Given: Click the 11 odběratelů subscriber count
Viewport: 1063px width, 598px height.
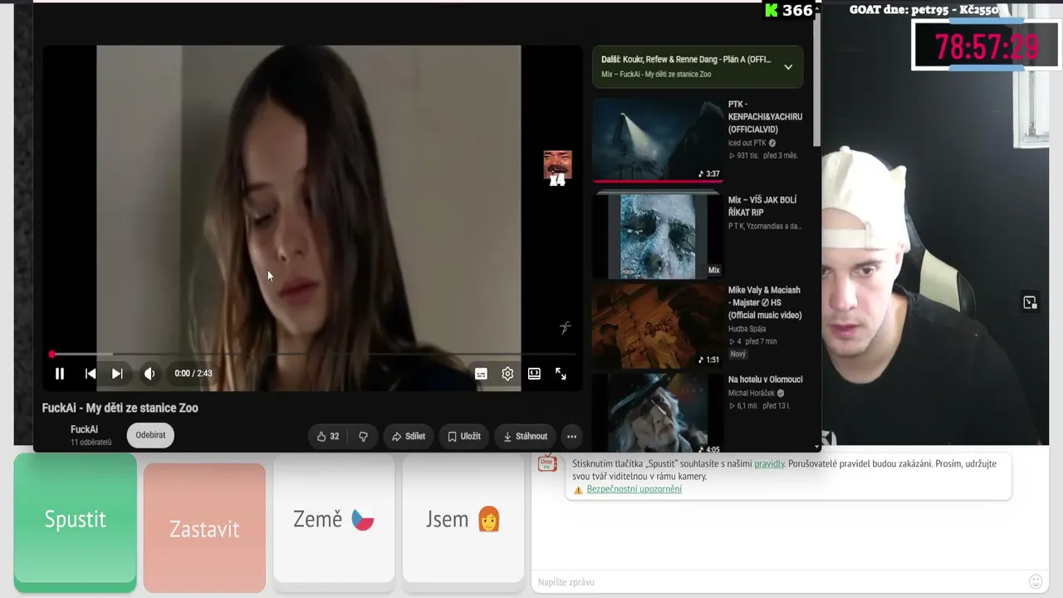Looking at the screenshot, I should [x=91, y=443].
